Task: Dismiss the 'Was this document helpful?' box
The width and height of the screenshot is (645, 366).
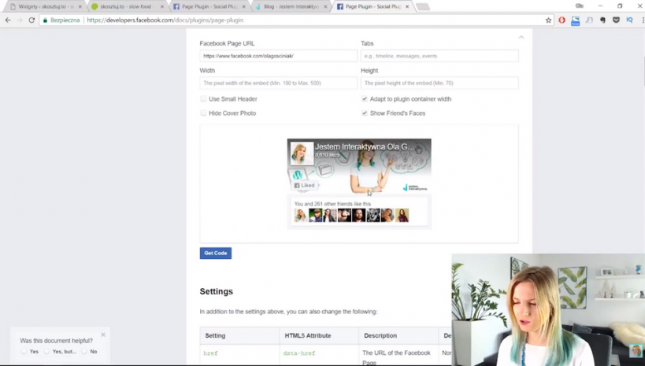Action: tap(103, 335)
